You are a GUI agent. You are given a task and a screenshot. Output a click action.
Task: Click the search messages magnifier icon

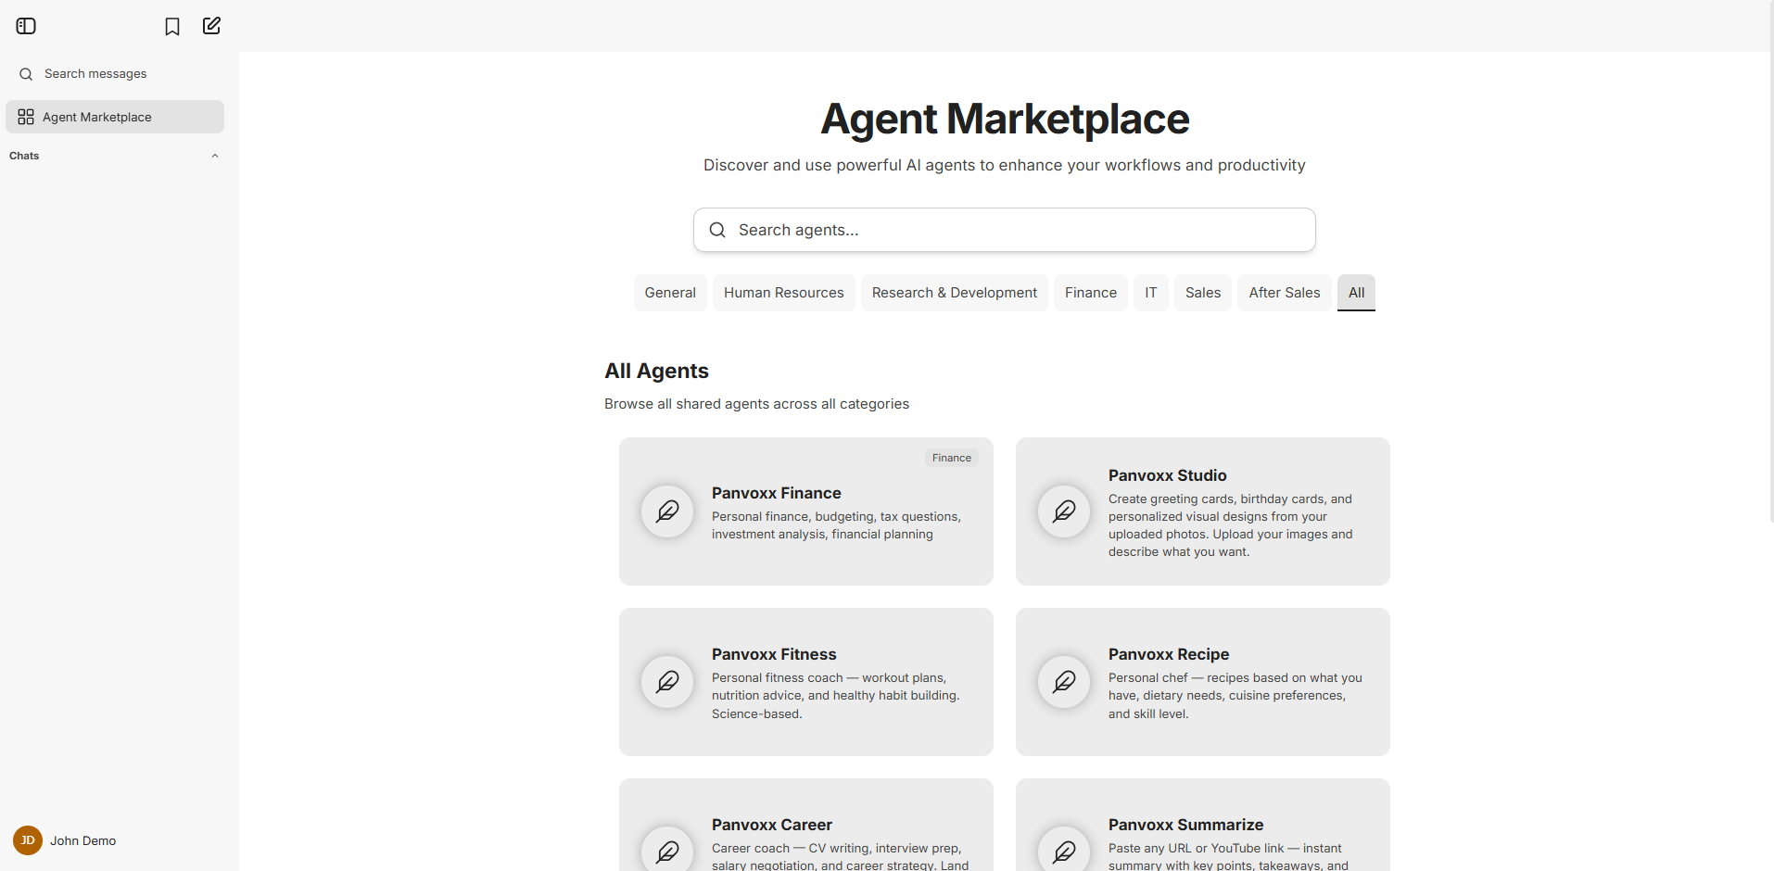click(26, 74)
